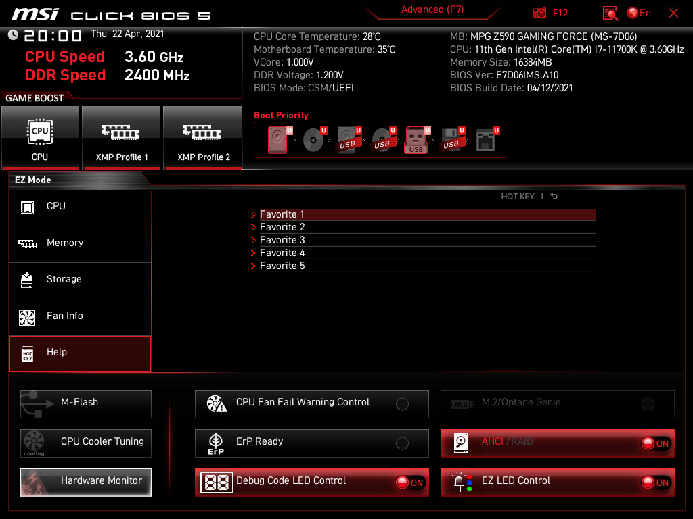Click the EZ LED lamp icon
Screen dimensions: 693x519
click(x=462, y=483)
